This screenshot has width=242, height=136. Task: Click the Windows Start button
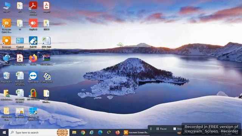point(4,133)
